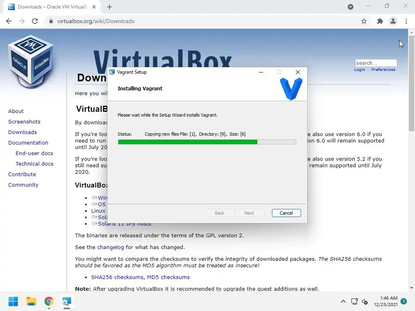Screen dimensions: 415x311
Task: Close the Vagrant Setup dialog
Action: (298, 72)
